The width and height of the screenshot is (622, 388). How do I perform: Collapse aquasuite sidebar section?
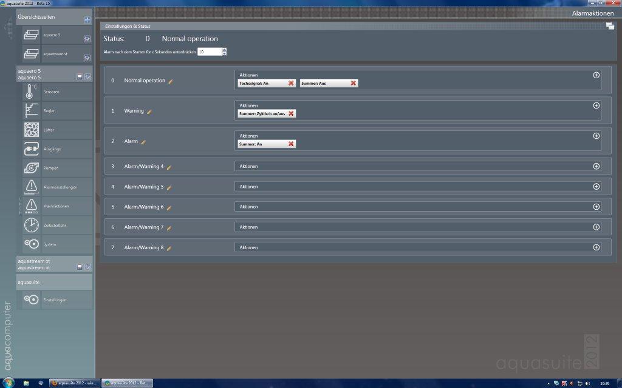(54, 283)
